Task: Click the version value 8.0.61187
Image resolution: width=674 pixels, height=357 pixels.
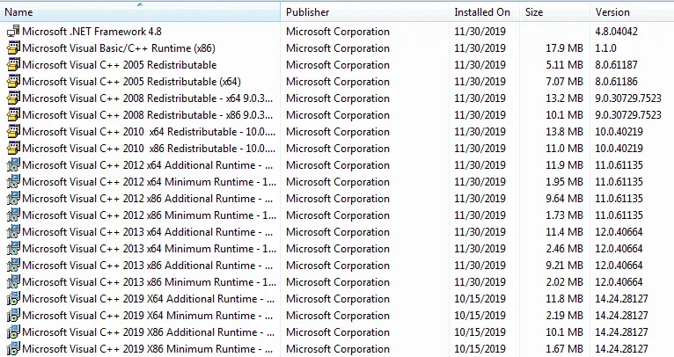Action: 617,65
